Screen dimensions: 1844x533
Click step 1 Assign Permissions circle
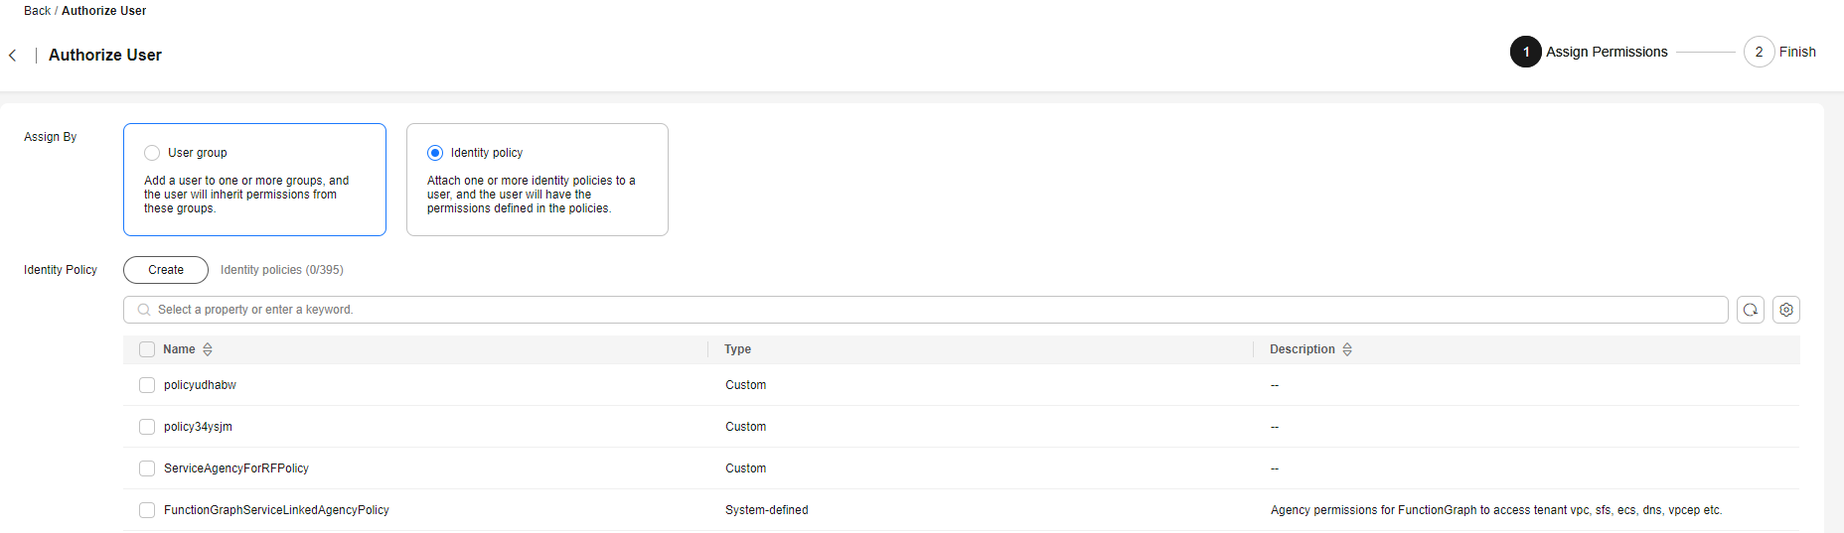(1526, 52)
